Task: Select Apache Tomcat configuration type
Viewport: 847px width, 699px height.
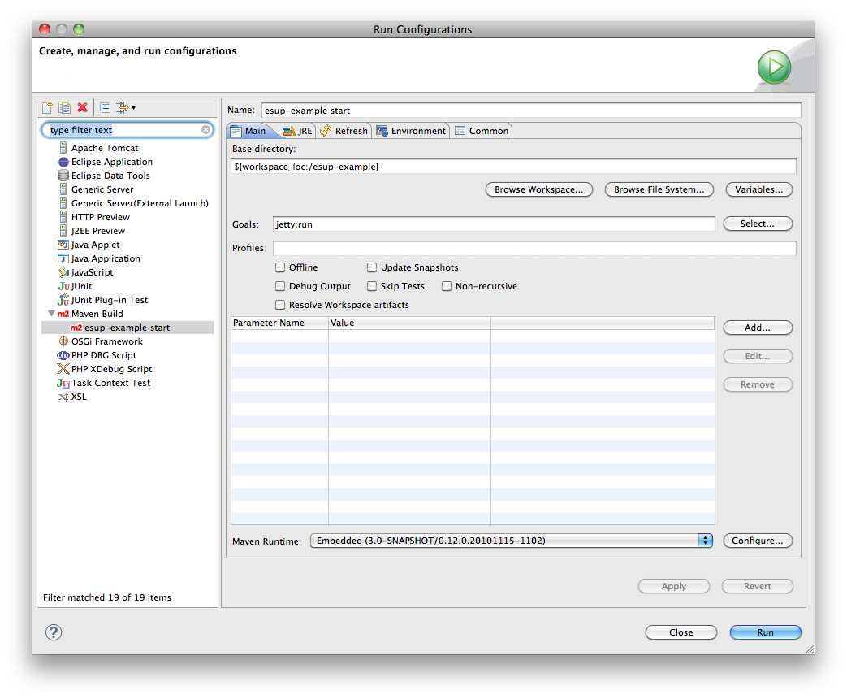Action: [x=104, y=148]
